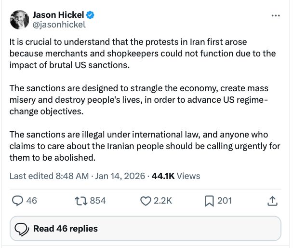Image resolution: width=293 pixels, height=248 pixels.
Task: Click the 46 reply count number
Action: pos(31,200)
